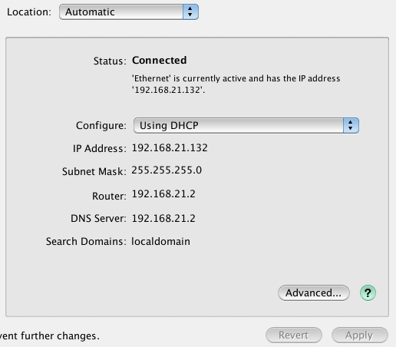Select the DNS Server address value
Image resolution: width=396 pixels, height=347 pixels.
point(163,218)
